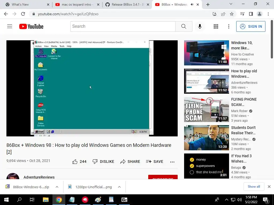Open Paint palette icon on taskbar
Screen dimensions: 274x205
coord(98,200)
